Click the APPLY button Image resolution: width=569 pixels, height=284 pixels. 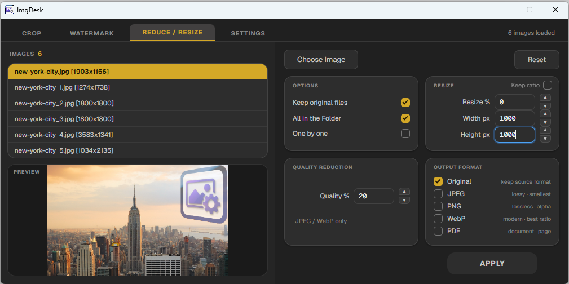point(492,264)
